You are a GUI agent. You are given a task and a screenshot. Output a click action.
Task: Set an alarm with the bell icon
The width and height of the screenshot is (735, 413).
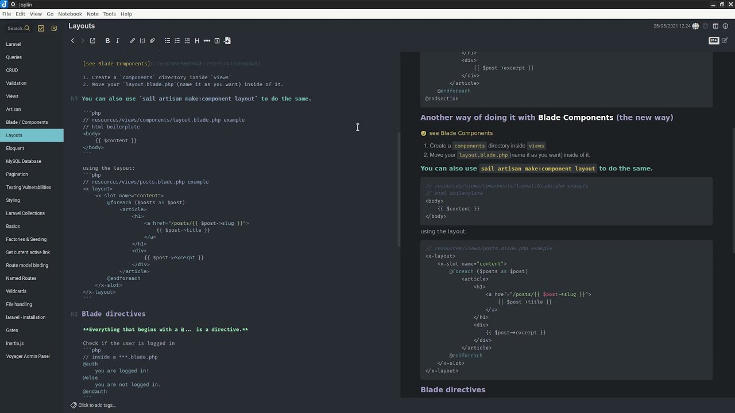[706, 26]
